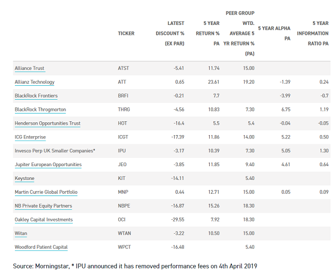Select the ATT ticker cell
The width and height of the screenshot is (333, 273).
point(122,82)
